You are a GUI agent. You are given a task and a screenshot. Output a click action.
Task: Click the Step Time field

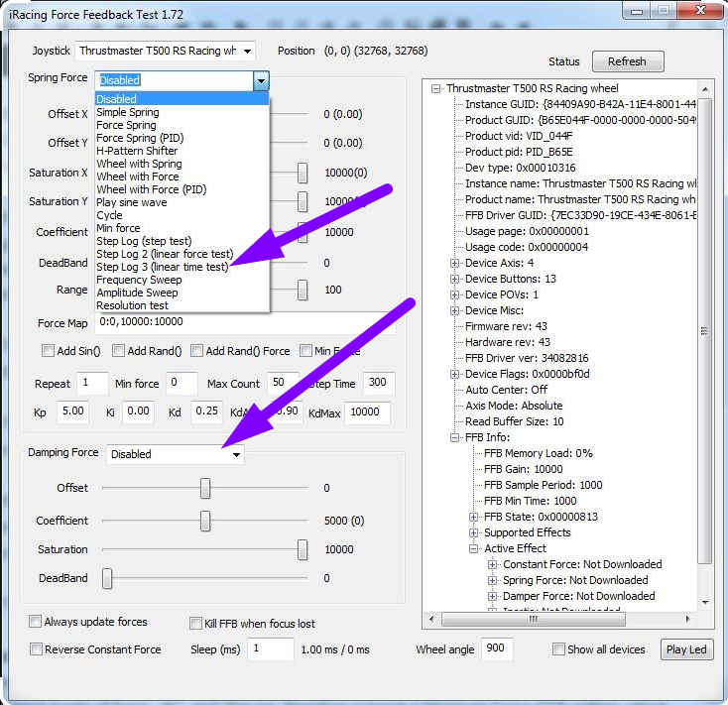tap(379, 384)
